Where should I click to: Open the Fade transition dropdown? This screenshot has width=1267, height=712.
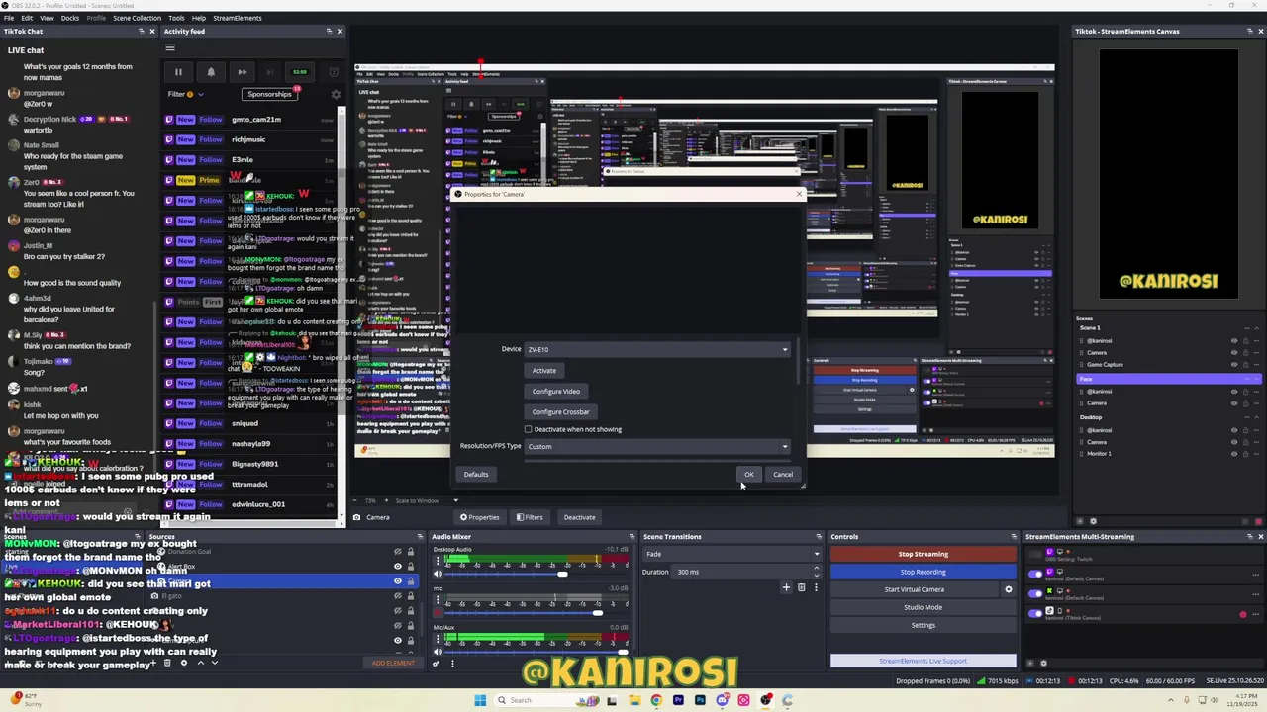[731, 554]
